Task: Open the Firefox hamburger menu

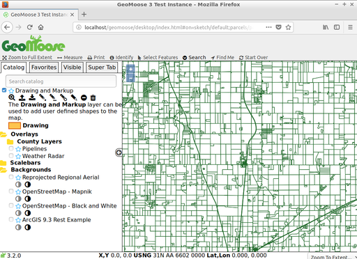Action: click(x=350, y=27)
